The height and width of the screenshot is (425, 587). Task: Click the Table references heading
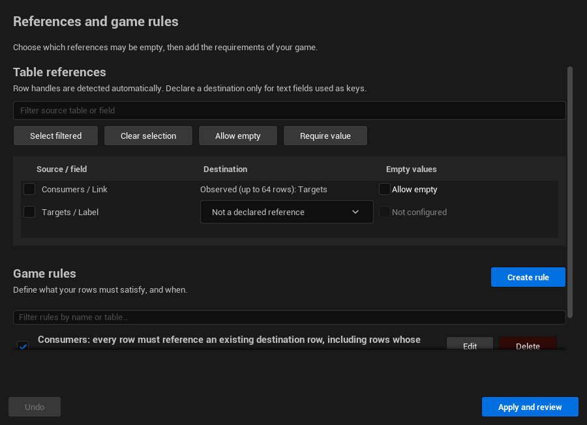(59, 72)
